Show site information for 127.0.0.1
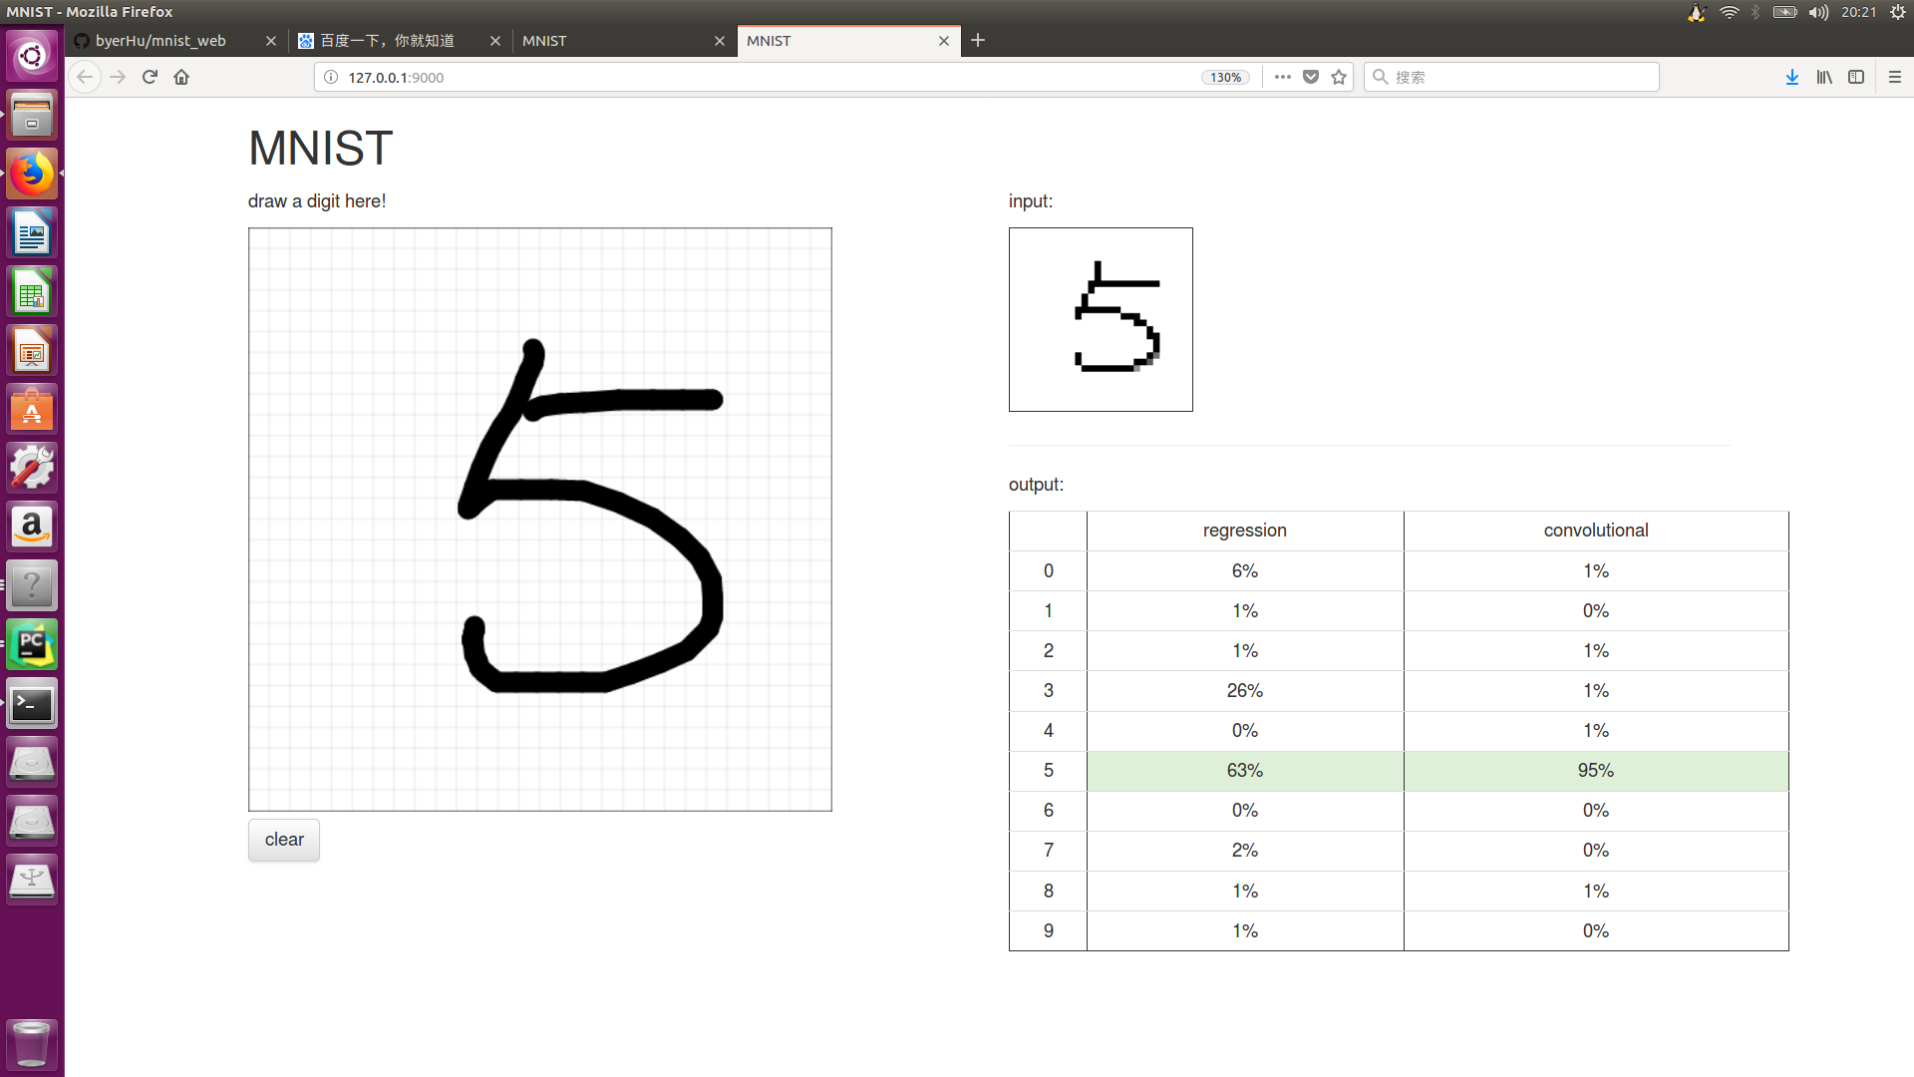The image size is (1914, 1077). click(331, 77)
